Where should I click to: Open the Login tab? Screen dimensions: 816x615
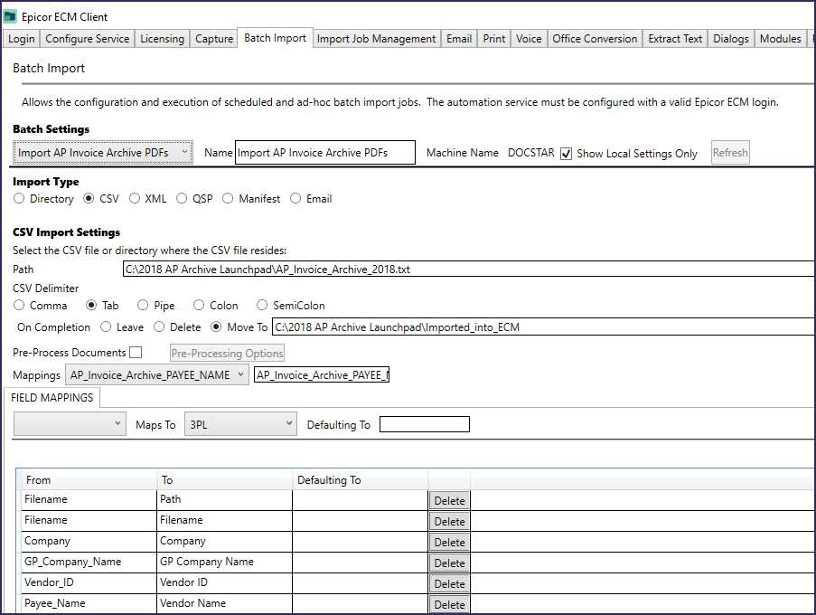(22, 39)
